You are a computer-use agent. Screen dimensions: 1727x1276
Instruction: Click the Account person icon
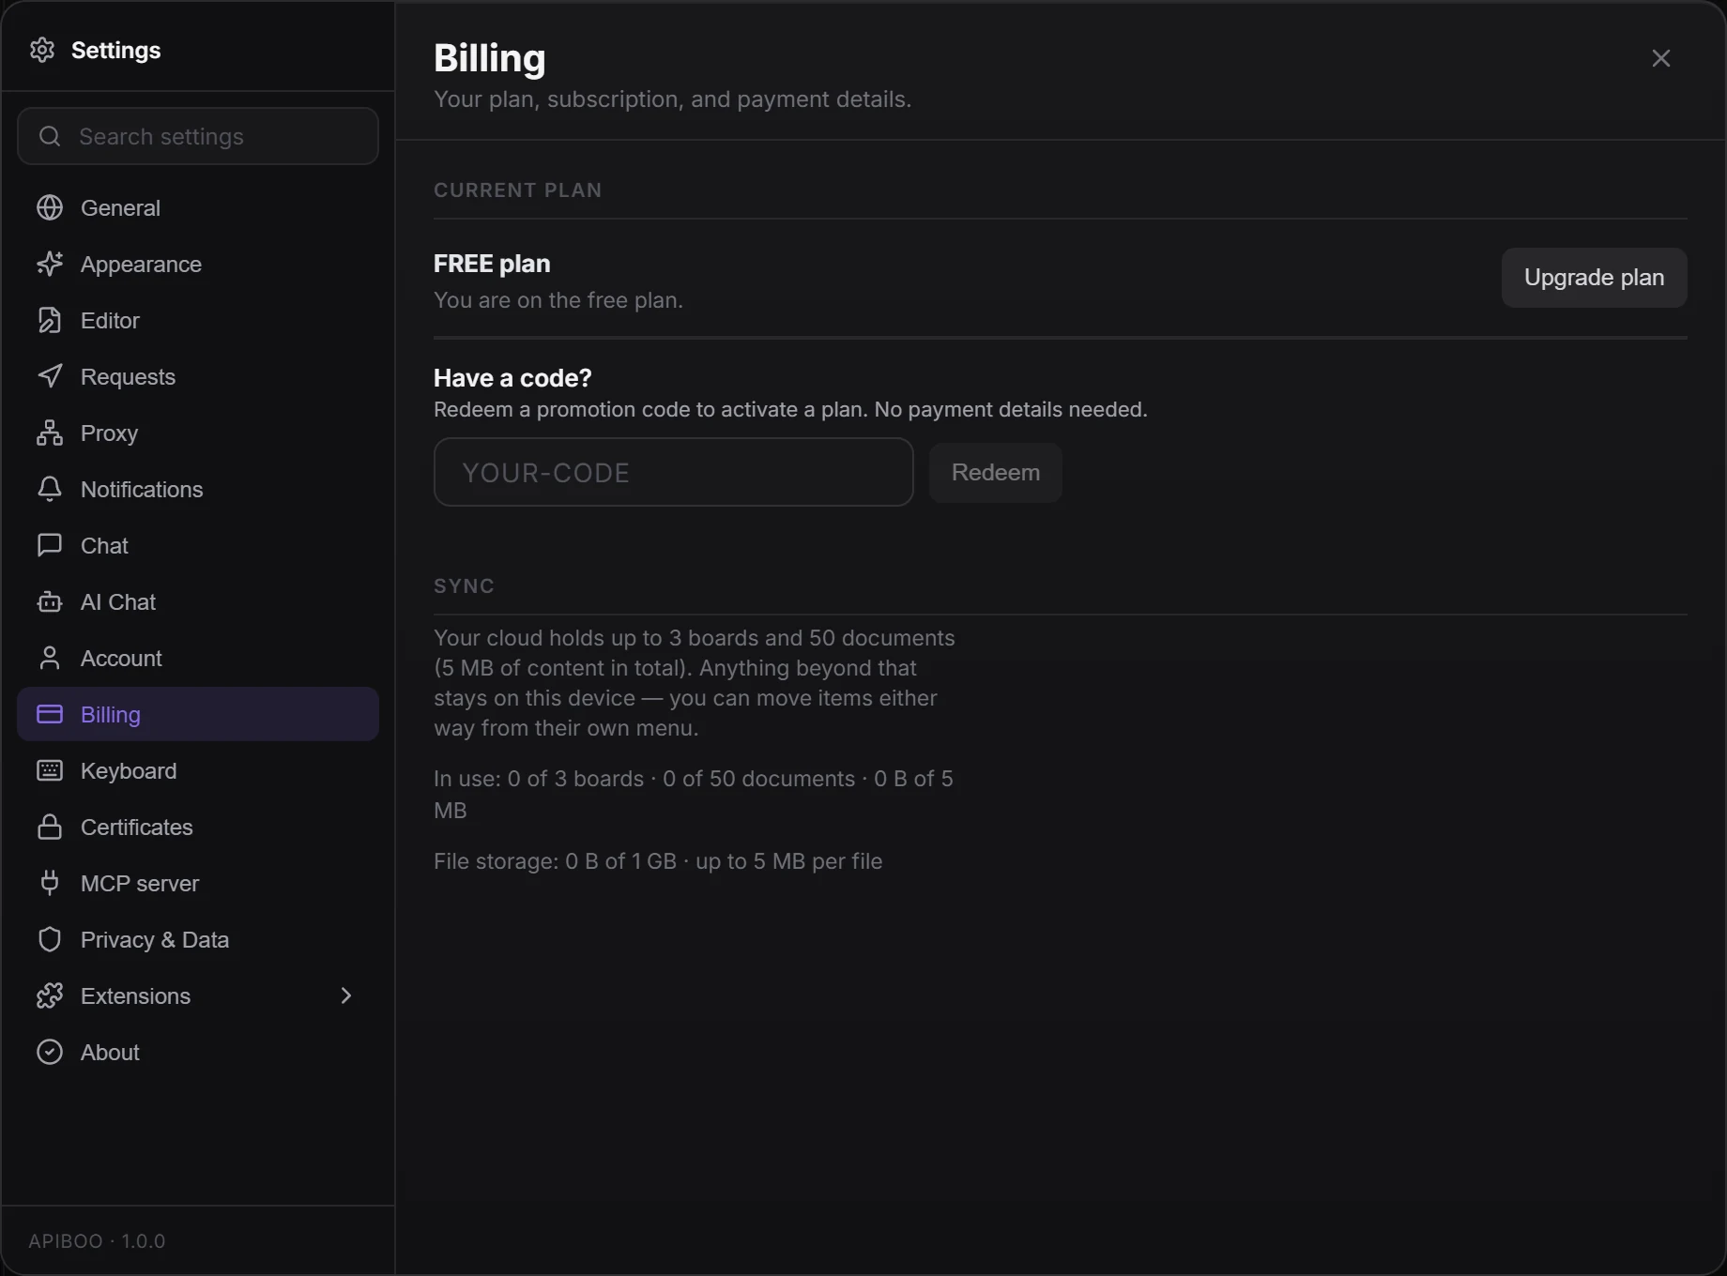click(50, 658)
